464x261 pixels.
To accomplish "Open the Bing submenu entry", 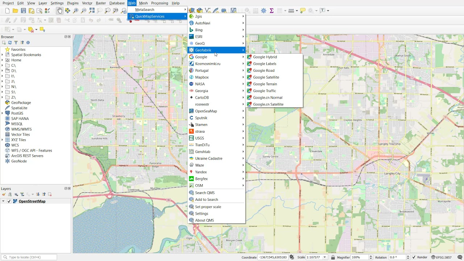I will [x=216, y=30].
